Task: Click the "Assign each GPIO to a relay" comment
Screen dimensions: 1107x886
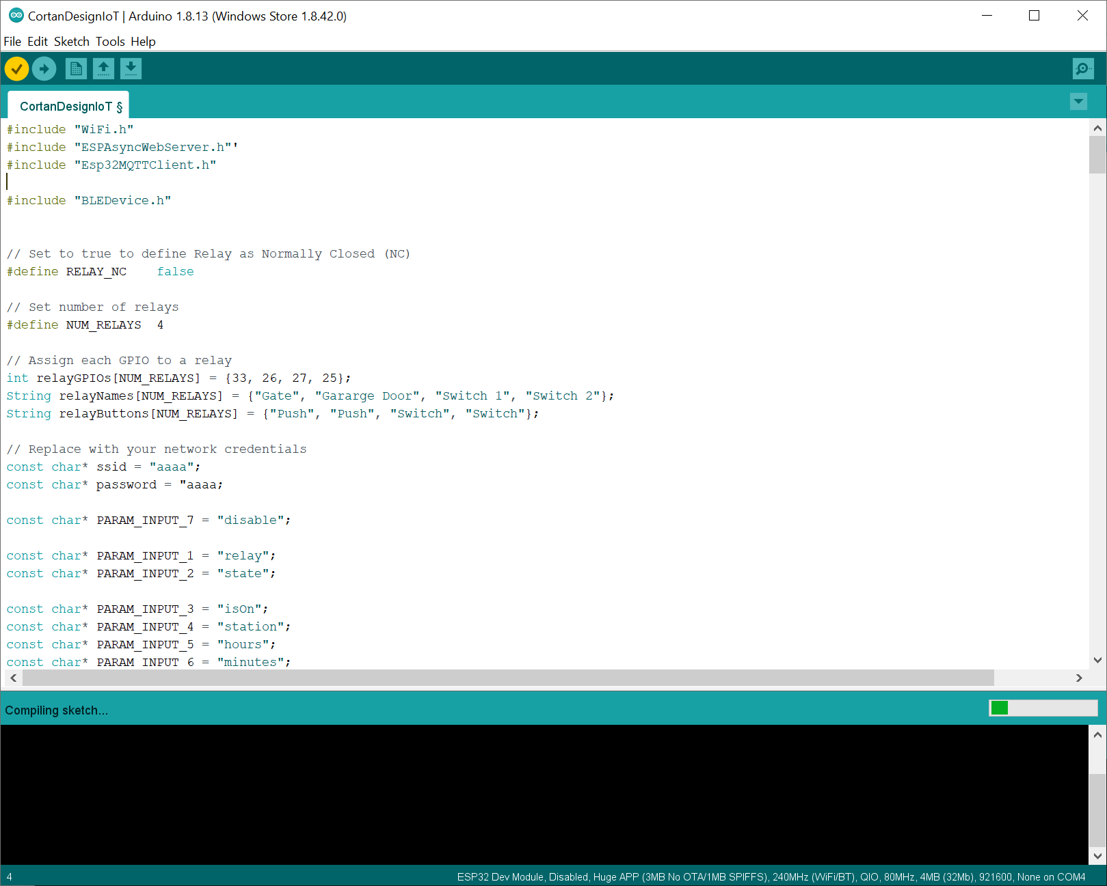Action: click(119, 360)
